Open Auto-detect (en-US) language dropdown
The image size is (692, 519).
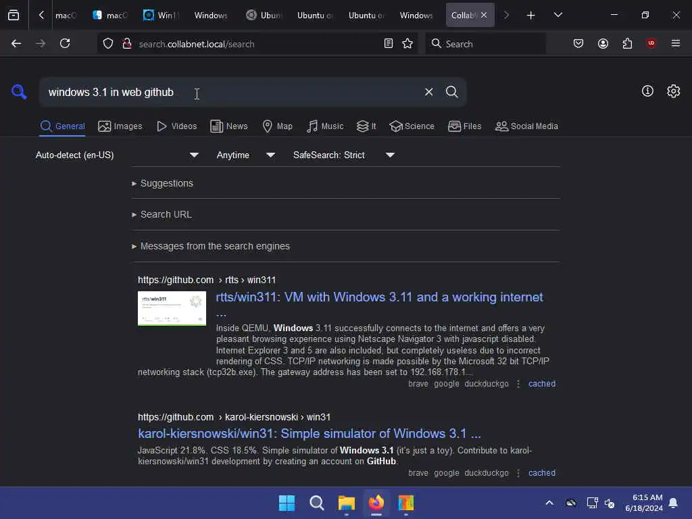(117, 155)
